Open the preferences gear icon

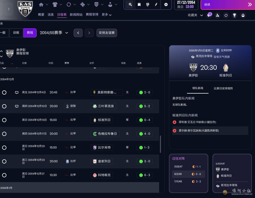tap(166, 5)
